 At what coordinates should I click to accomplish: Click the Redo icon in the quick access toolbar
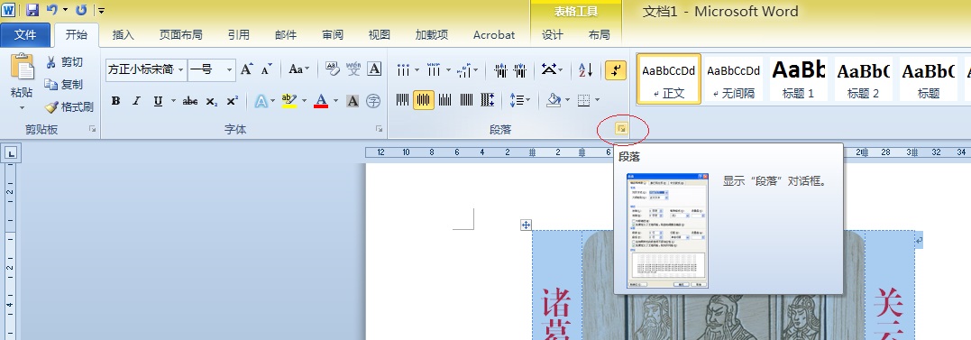(x=81, y=10)
